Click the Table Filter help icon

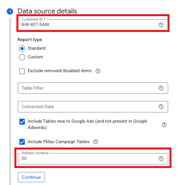161,88
